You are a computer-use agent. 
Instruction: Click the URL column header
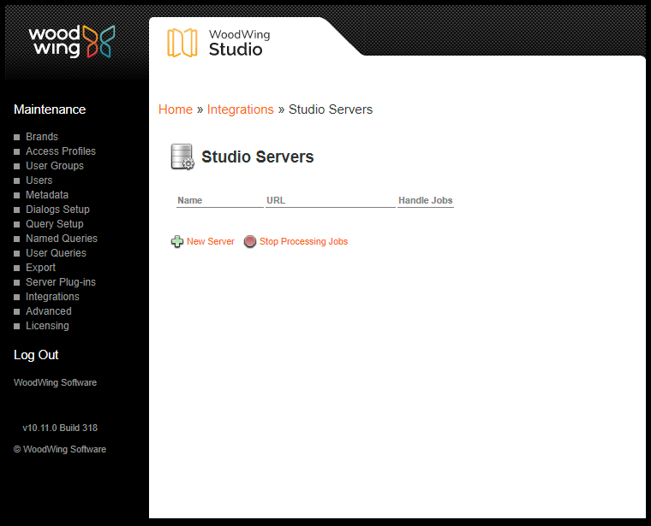click(x=276, y=200)
